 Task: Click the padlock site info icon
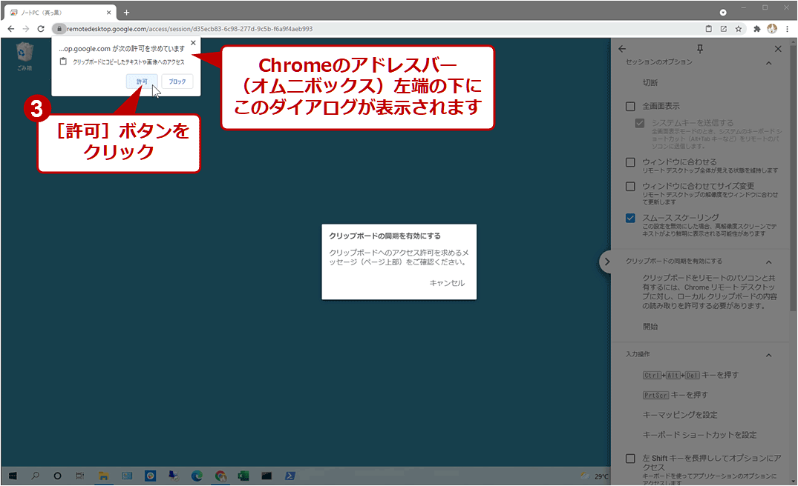pos(59,29)
